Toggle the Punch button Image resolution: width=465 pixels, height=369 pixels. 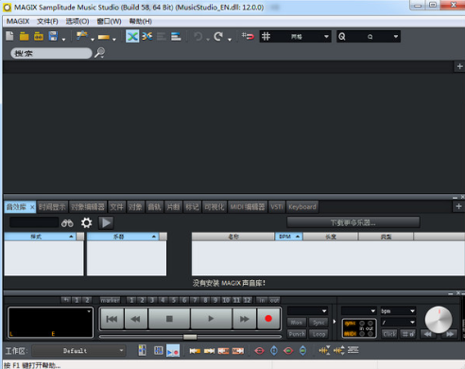(x=297, y=334)
